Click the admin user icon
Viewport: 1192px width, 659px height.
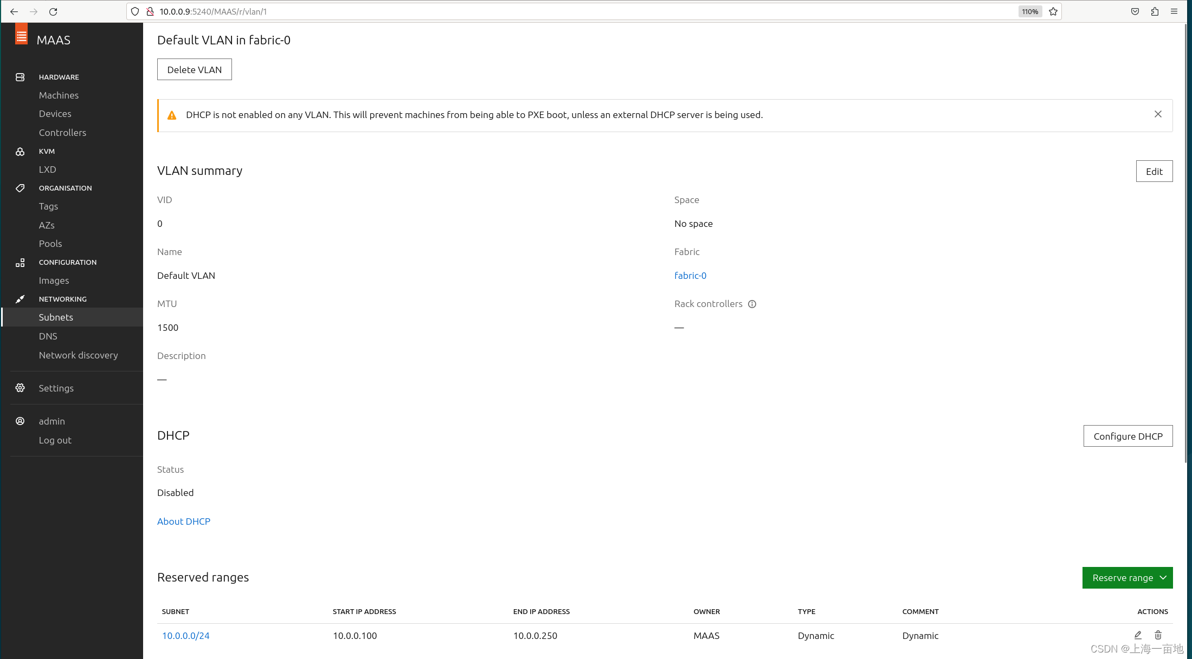[20, 421]
